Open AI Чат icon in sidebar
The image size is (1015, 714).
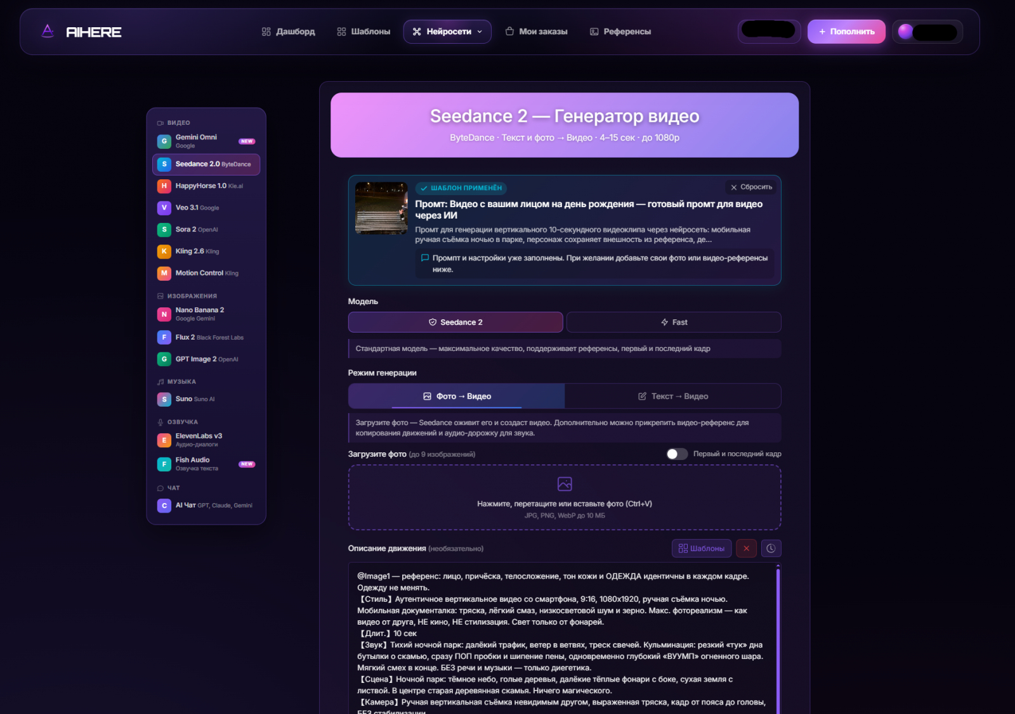coord(164,506)
